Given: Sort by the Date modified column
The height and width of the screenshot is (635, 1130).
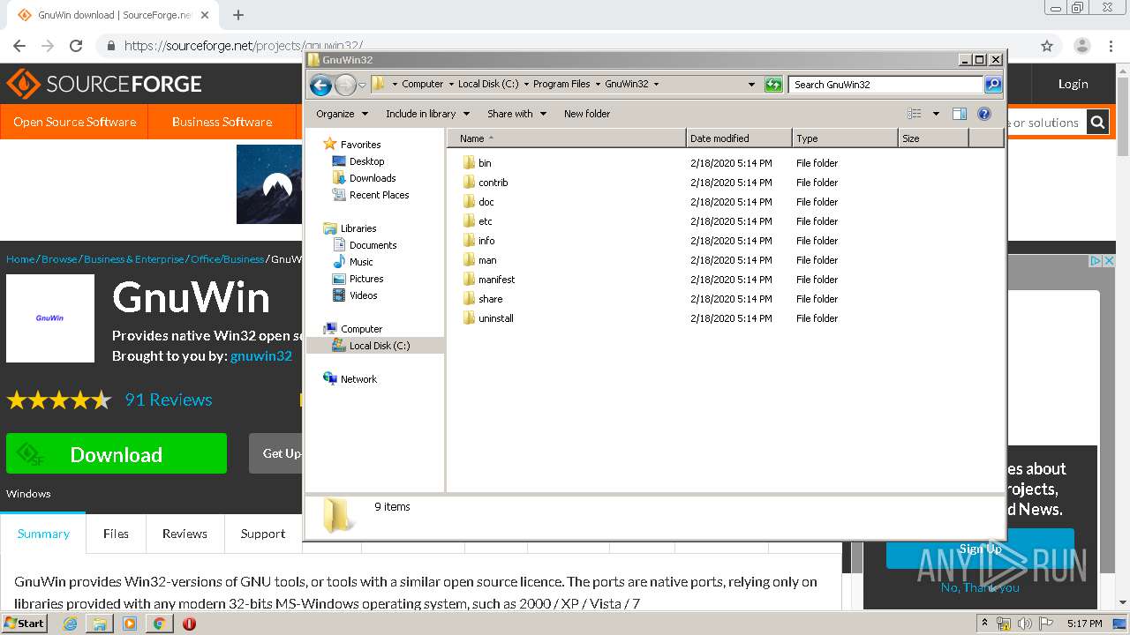Looking at the screenshot, I should tap(739, 138).
